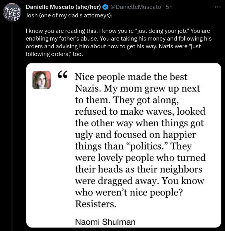Click the vertical thread line below avatar
225x231 pixels.
pos(12,127)
